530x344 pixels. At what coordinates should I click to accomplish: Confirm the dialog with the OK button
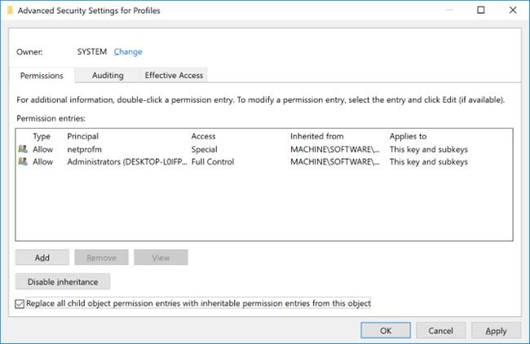386,330
